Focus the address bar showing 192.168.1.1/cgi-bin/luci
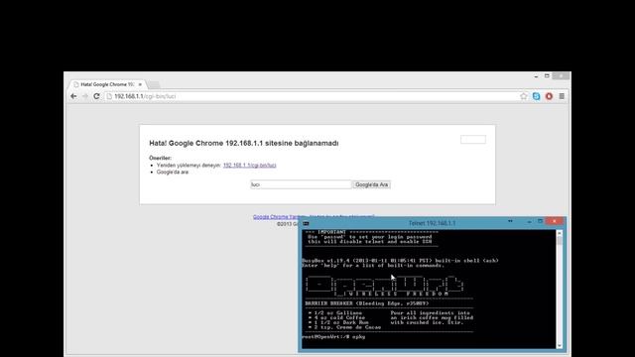The height and width of the screenshot is (357, 635). [312, 96]
